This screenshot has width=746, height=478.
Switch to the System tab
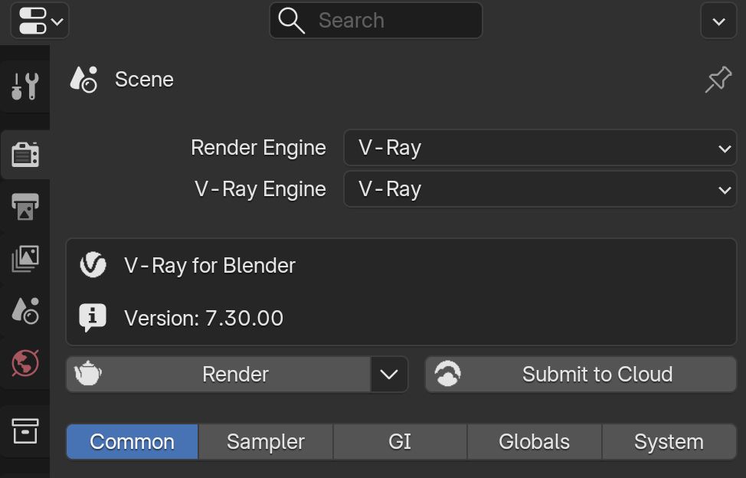click(669, 441)
